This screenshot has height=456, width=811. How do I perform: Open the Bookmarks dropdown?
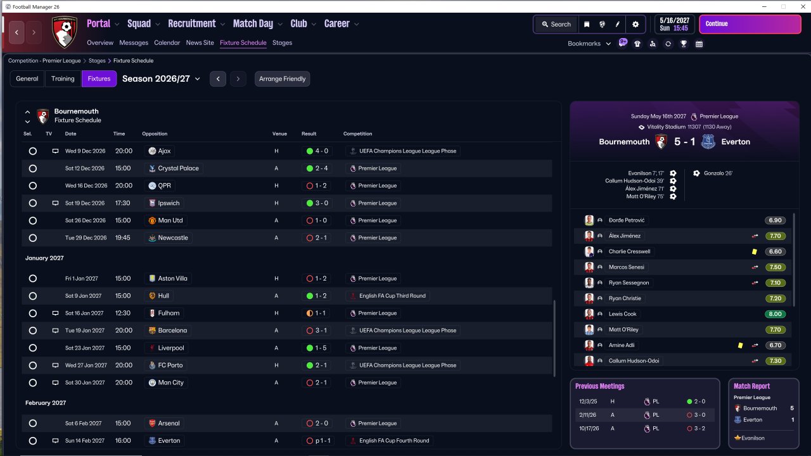pyautogui.click(x=589, y=44)
